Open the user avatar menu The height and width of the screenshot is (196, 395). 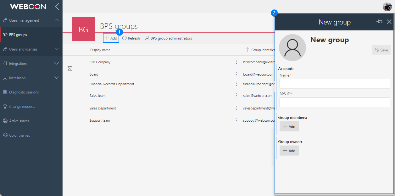(x=387, y=7)
